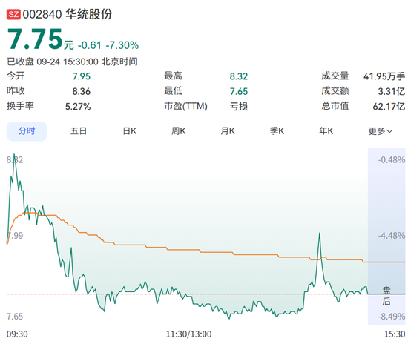Viewport: 408px width, 344px height.
Task: Click the stock name 002840 华统股份
Action: (x=68, y=14)
